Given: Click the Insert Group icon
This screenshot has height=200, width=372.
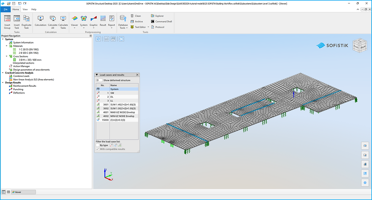Looking at the screenshot, I should 7,19.
